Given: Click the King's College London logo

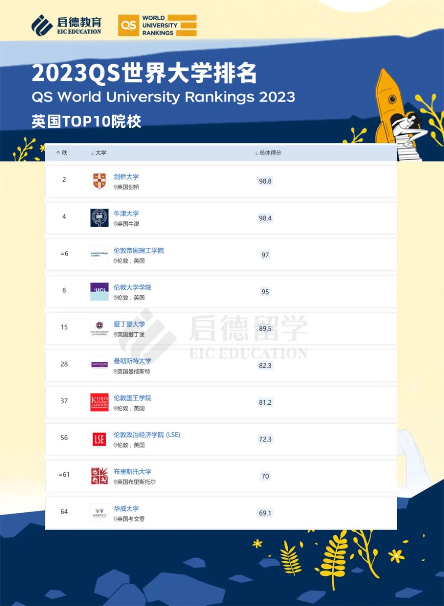Looking at the screenshot, I should pos(99,402).
